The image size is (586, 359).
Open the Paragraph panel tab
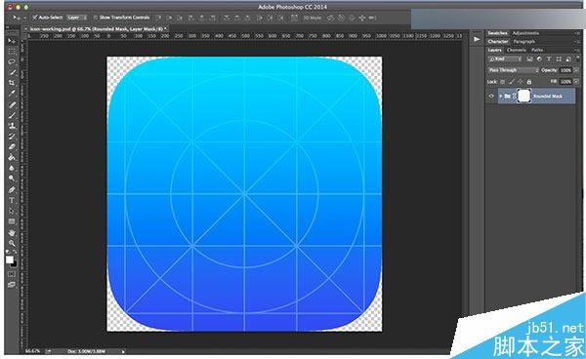(523, 41)
